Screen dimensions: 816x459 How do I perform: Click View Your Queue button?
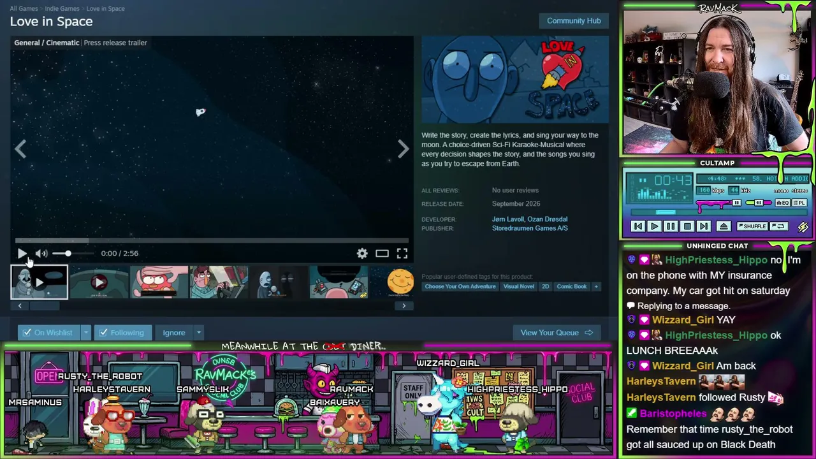[x=557, y=332]
